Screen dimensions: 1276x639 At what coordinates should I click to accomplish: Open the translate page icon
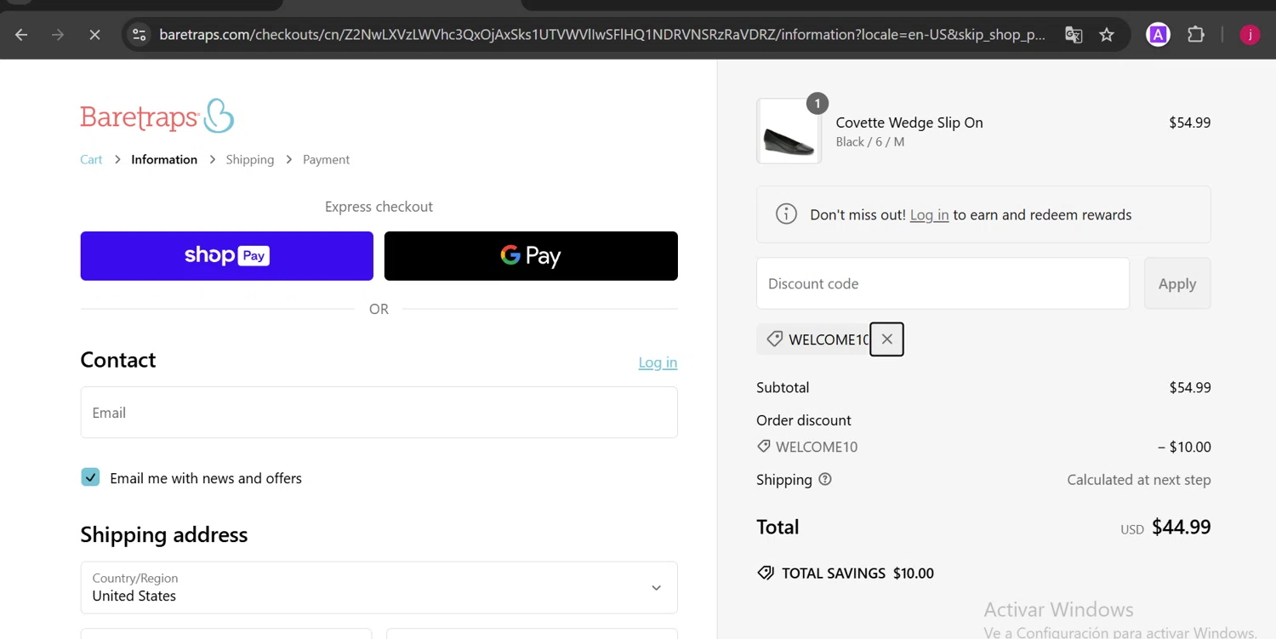coord(1074,35)
